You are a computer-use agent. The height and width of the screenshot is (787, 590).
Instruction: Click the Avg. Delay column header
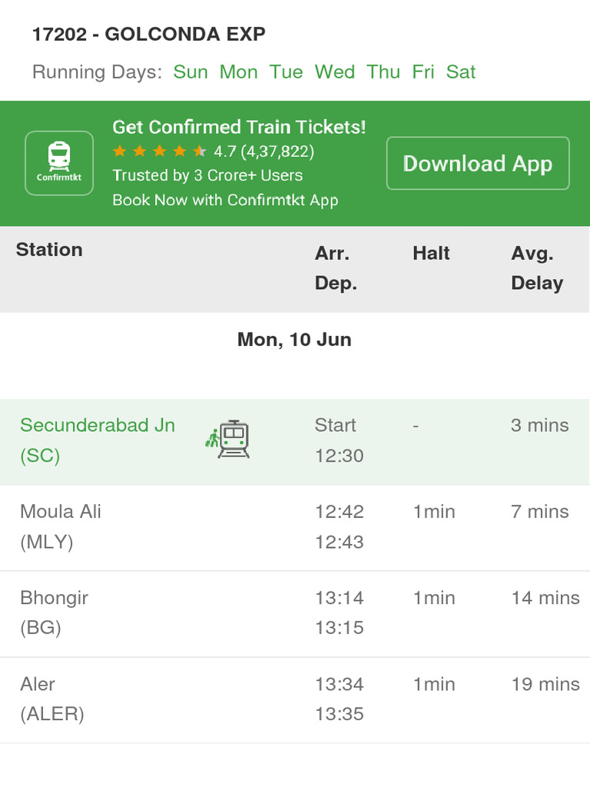[x=537, y=268]
